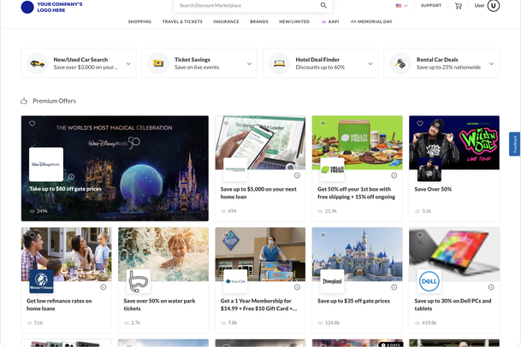521x347 pixels.
Task: Open the country flag language dropdown
Action: click(x=401, y=6)
